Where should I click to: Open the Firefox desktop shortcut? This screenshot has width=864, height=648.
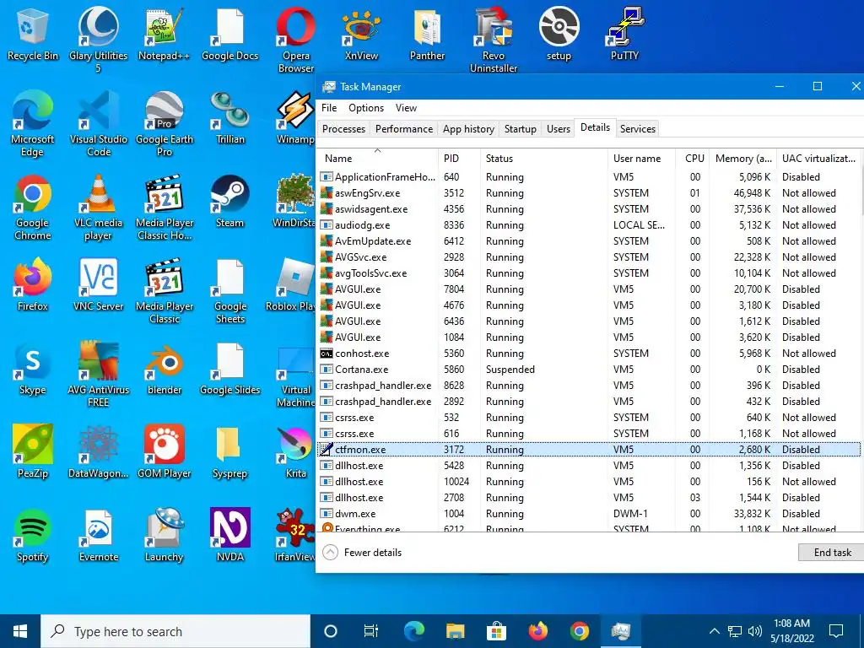(x=33, y=285)
